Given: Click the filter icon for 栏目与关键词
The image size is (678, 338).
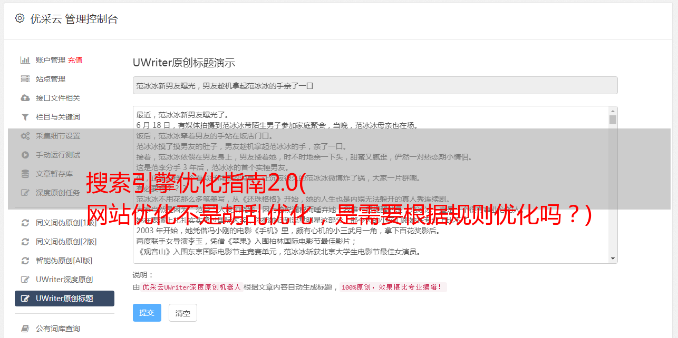Looking at the screenshot, I should point(25,117).
